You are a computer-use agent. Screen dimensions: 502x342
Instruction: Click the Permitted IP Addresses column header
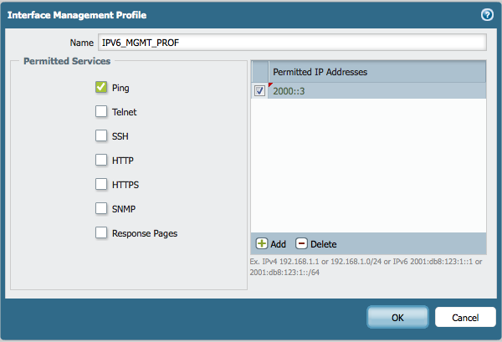(376, 72)
